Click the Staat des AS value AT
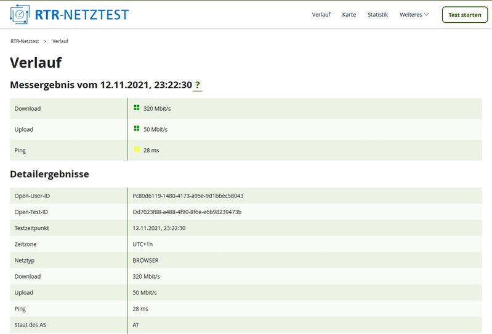492x334 pixels. [x=136, y=325]
